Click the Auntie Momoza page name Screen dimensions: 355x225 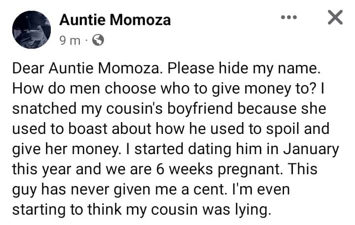click(x=115, y=20)
